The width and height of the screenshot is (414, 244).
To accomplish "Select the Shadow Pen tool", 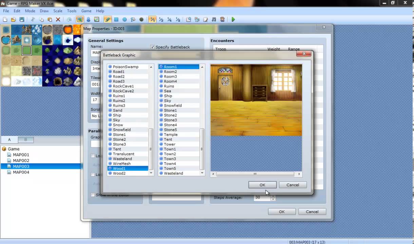I will click(x=142, y=20).
